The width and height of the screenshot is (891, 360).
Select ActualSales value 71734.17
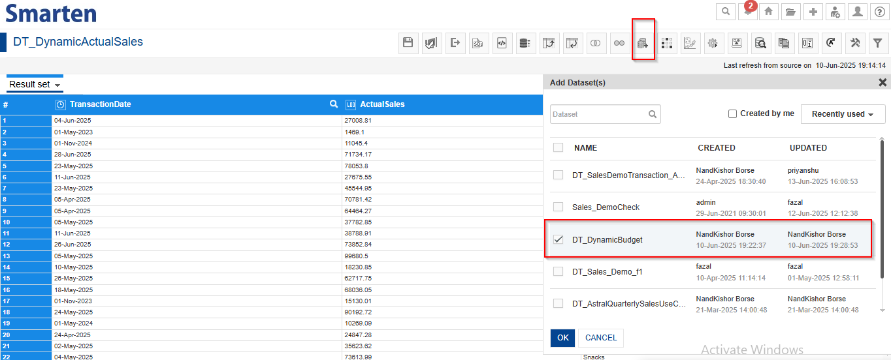(x=358, y=155)
